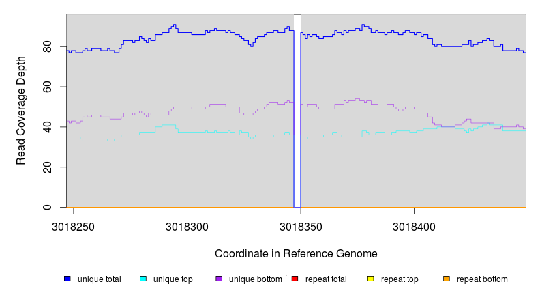540x295 pixels.
Task: Click the blue unique total legend swatch
Action: (67, 279)
